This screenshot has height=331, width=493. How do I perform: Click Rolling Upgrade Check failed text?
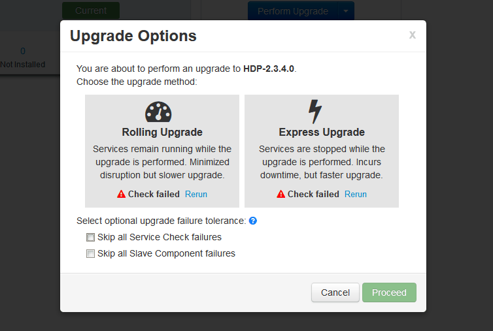click(154, 194)
